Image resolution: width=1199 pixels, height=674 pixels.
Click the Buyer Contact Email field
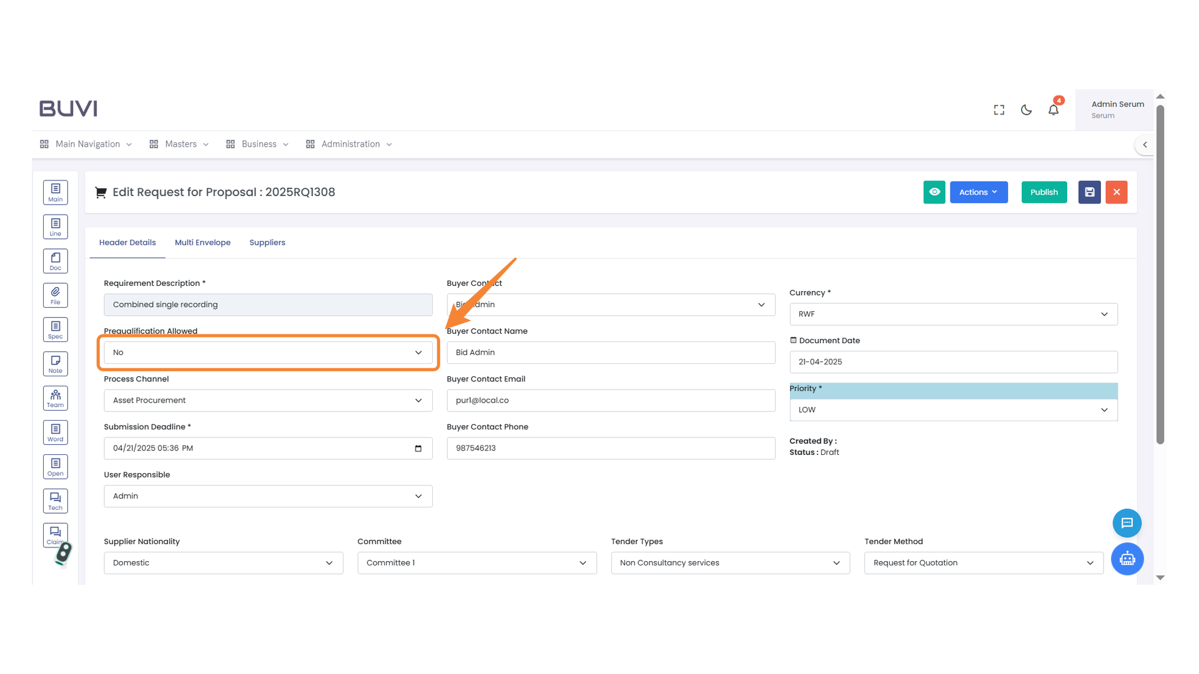click(x=610, y=401)
